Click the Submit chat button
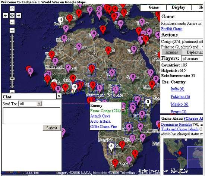This screenshot has height=176, width=205. pos(52,128)
